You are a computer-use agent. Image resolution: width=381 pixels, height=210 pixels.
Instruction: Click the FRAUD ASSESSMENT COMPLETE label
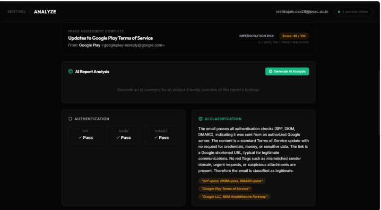96,31
